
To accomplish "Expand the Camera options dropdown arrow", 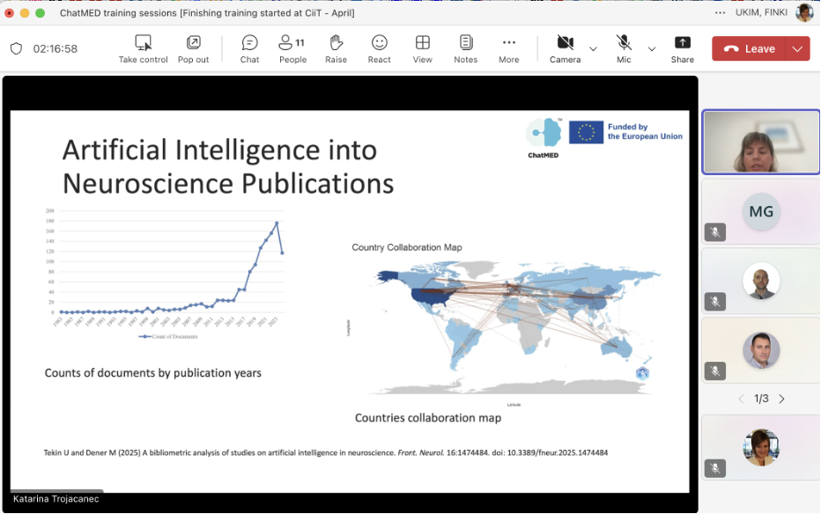I will [x=593, y=49].
